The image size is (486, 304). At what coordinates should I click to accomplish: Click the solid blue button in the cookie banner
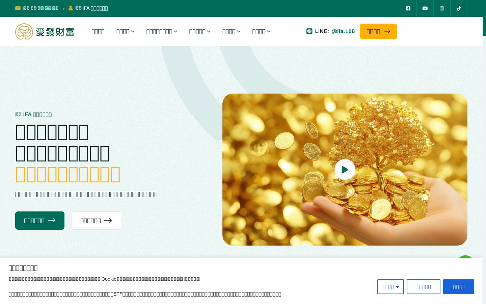459,287
